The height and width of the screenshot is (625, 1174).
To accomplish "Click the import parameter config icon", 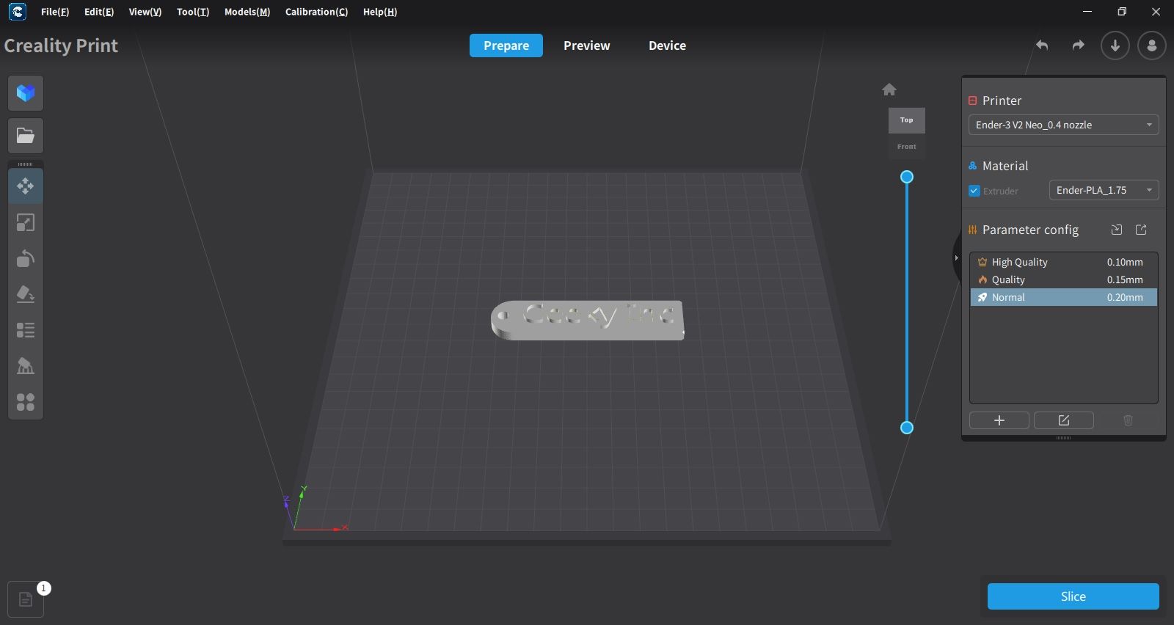I will pyautogui.click(x=1117, y=230).
